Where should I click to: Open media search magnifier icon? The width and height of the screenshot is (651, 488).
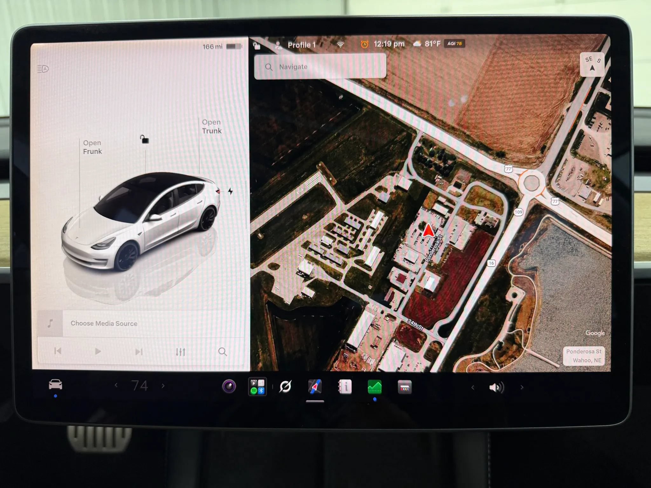coord(223,352)
